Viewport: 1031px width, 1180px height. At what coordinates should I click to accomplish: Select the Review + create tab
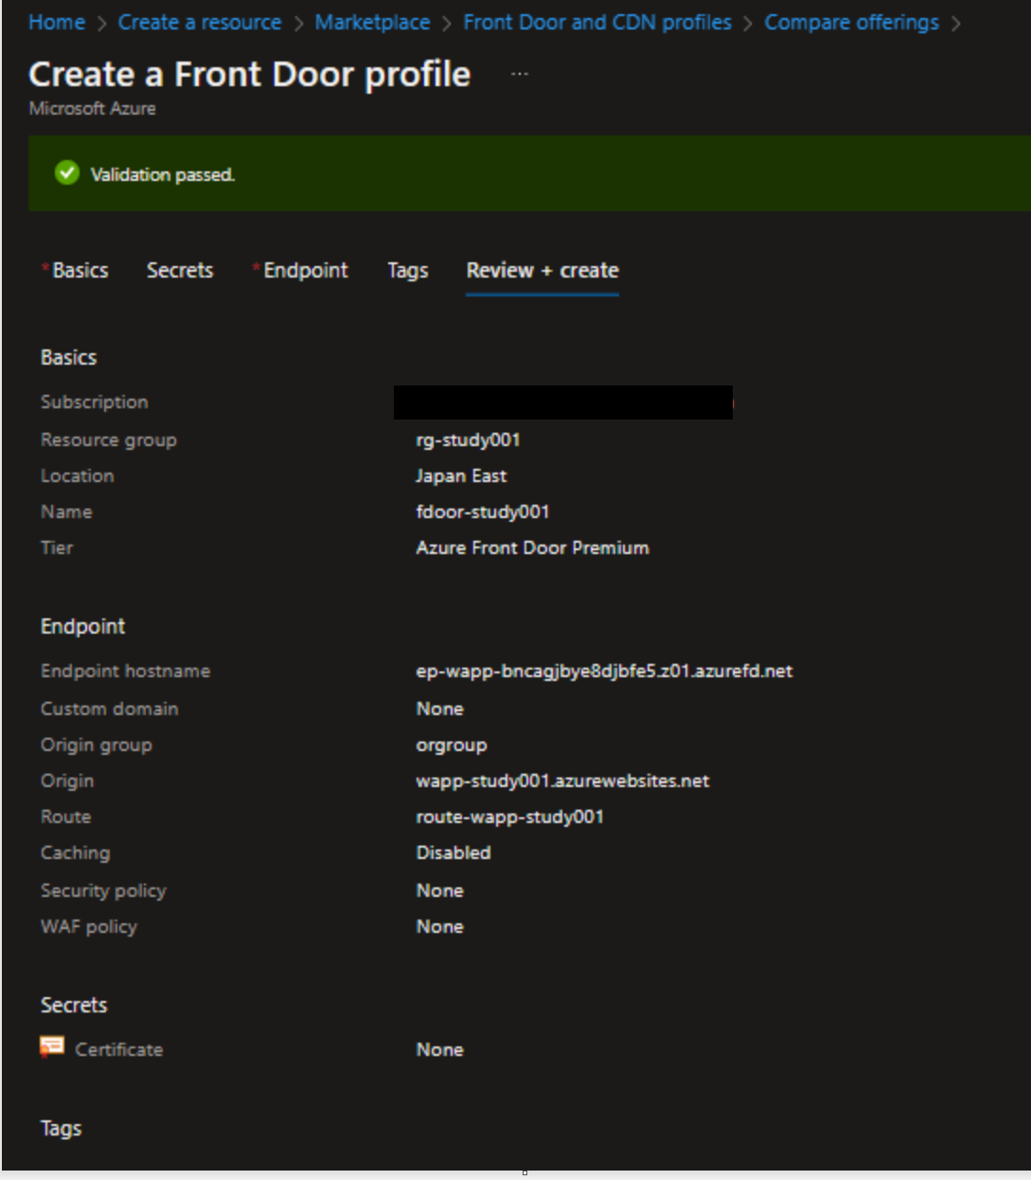point(542,271)
